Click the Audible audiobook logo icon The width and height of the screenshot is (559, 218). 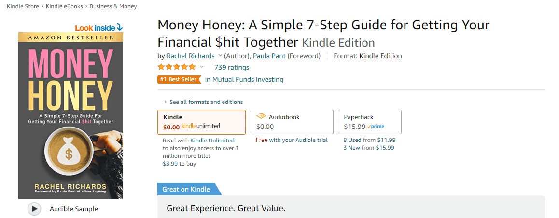click(261, 116)
